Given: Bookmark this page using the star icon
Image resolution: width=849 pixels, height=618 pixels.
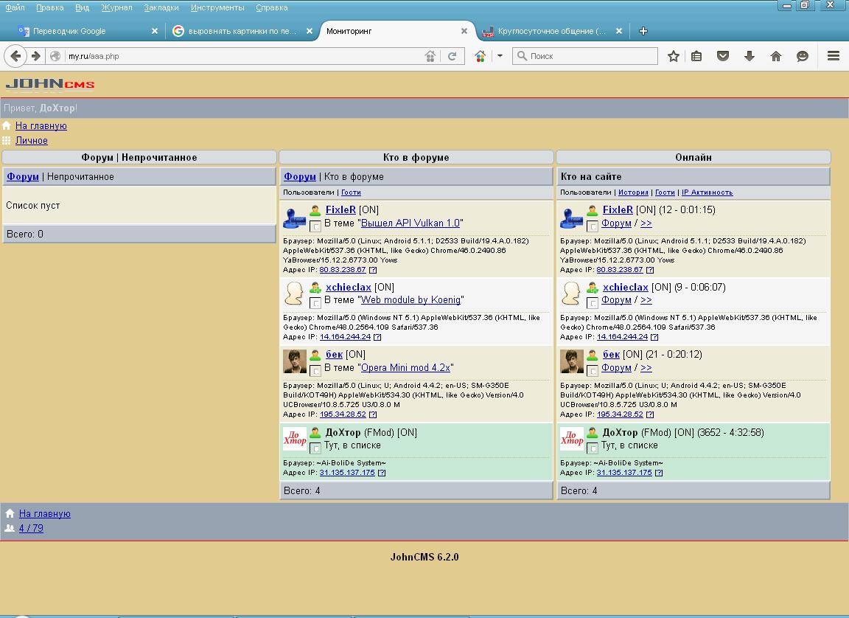Looking at the screenshot, I should [673, 56].
